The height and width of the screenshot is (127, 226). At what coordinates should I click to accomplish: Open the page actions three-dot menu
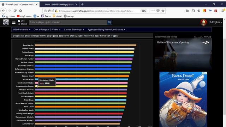tap(153, 11)
